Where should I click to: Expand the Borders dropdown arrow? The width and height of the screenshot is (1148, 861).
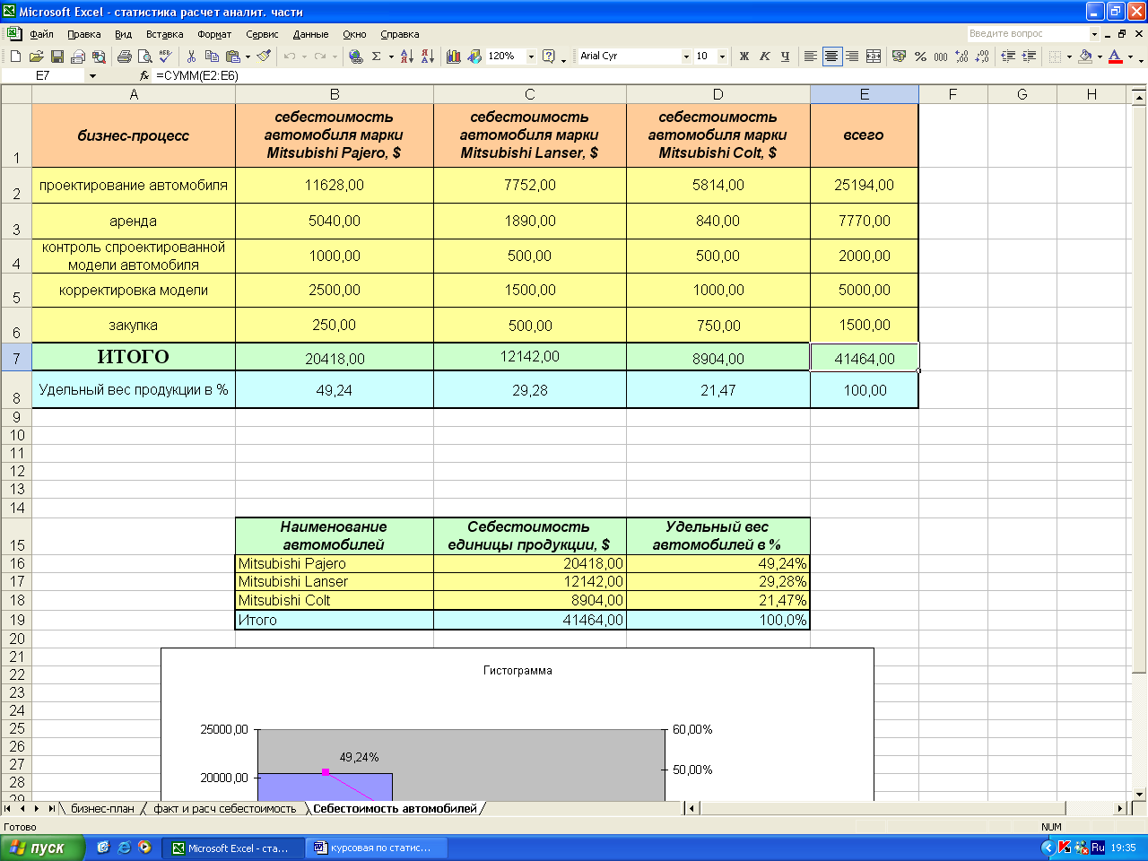coord(1069,57)
